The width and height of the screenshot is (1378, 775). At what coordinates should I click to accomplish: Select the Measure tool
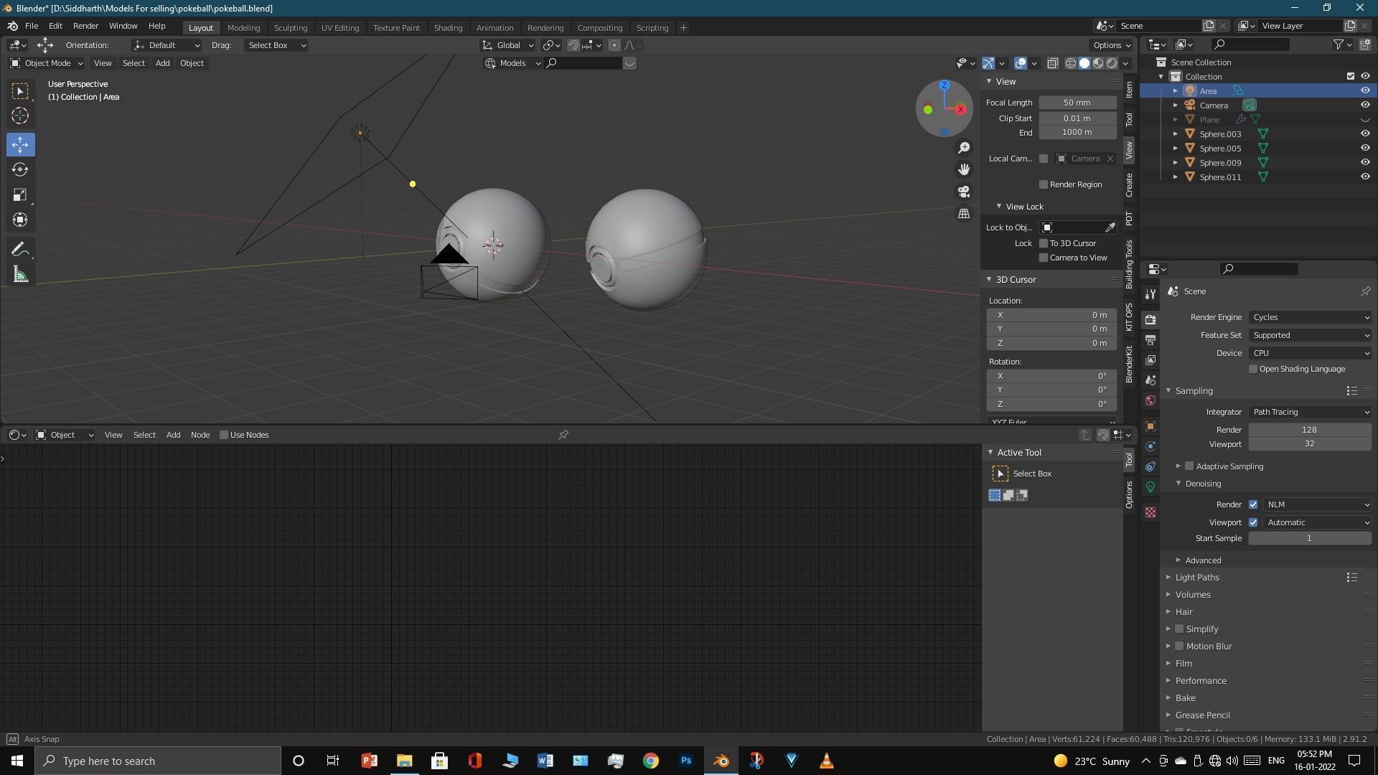coord(20,275)
